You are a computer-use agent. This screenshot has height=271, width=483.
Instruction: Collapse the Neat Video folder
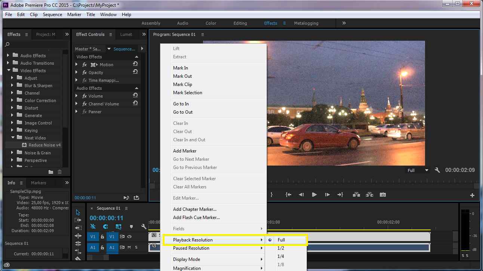coord(12,138)
